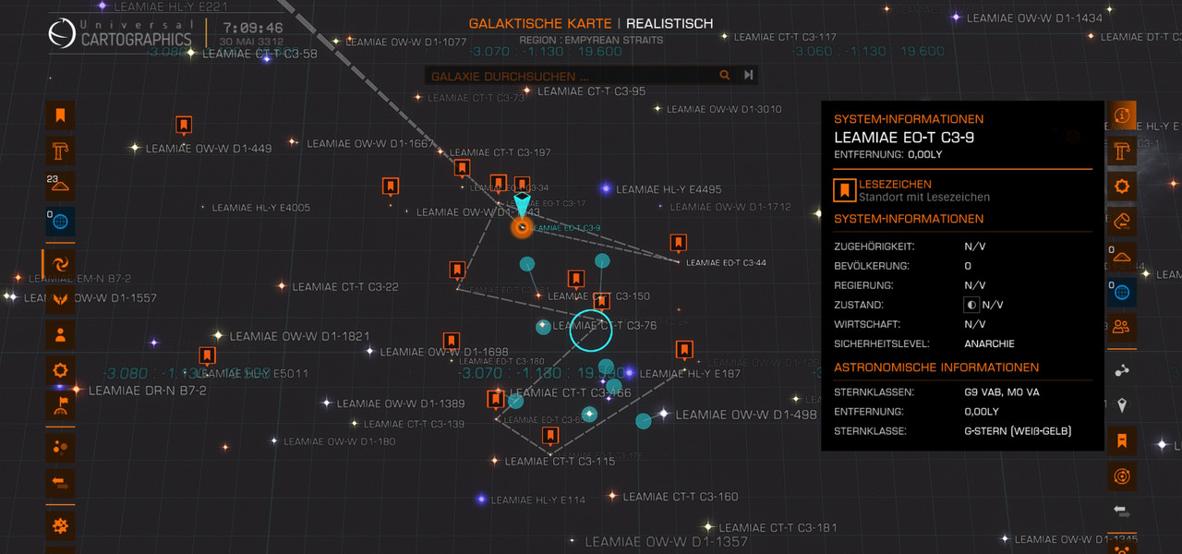This screenshot has width=1182, height=554.
Task: Select bookmark near LEAMIAE HL-Y E5011
Action: 207,356
